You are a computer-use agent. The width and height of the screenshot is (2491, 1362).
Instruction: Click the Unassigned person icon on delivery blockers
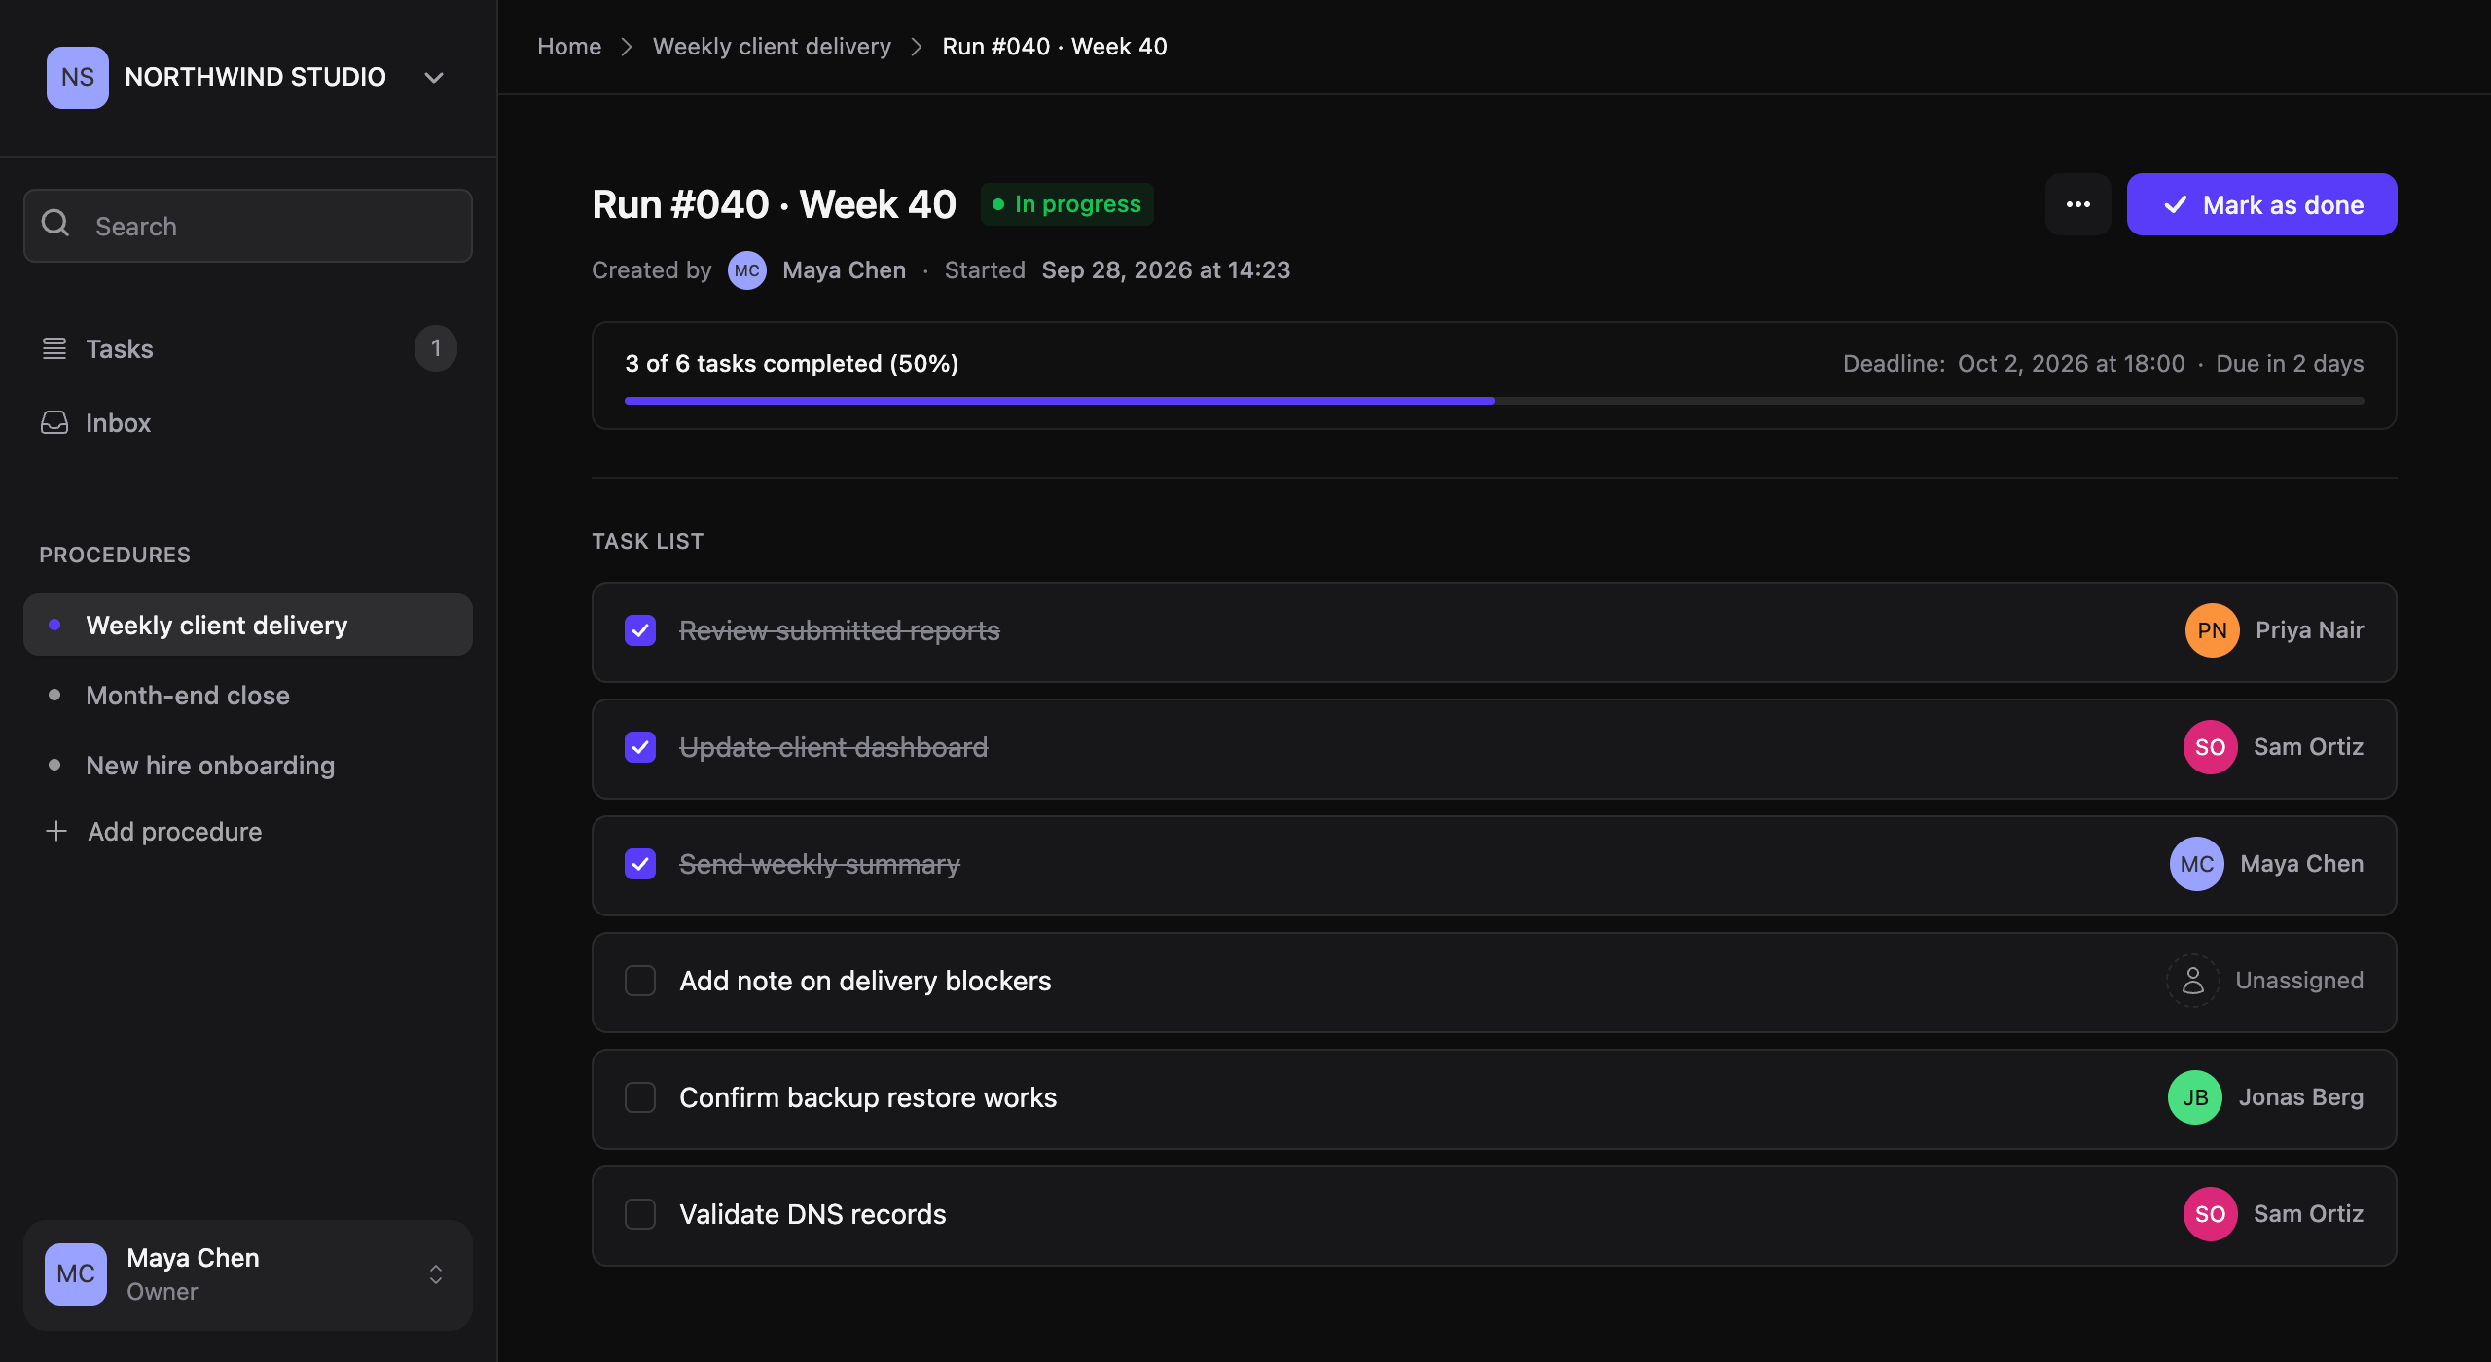click(x=2193, y=981)
